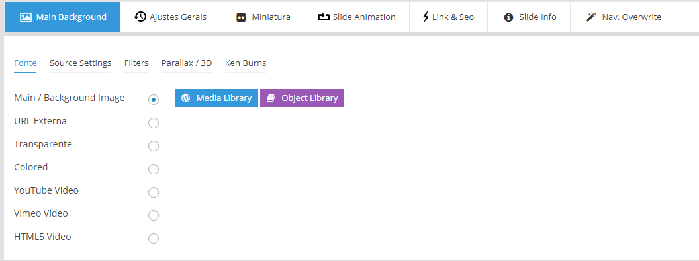
Task: Click the book icon on the Object Library button
Action: point(271,98)
